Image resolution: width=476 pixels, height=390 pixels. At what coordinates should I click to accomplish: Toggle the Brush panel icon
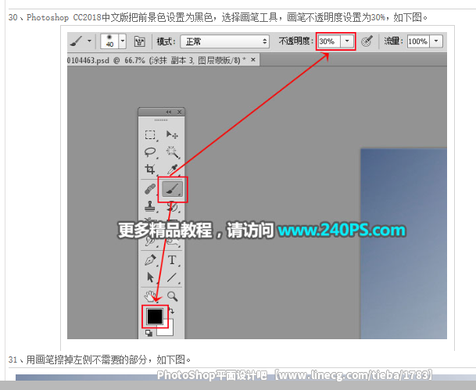139,41
